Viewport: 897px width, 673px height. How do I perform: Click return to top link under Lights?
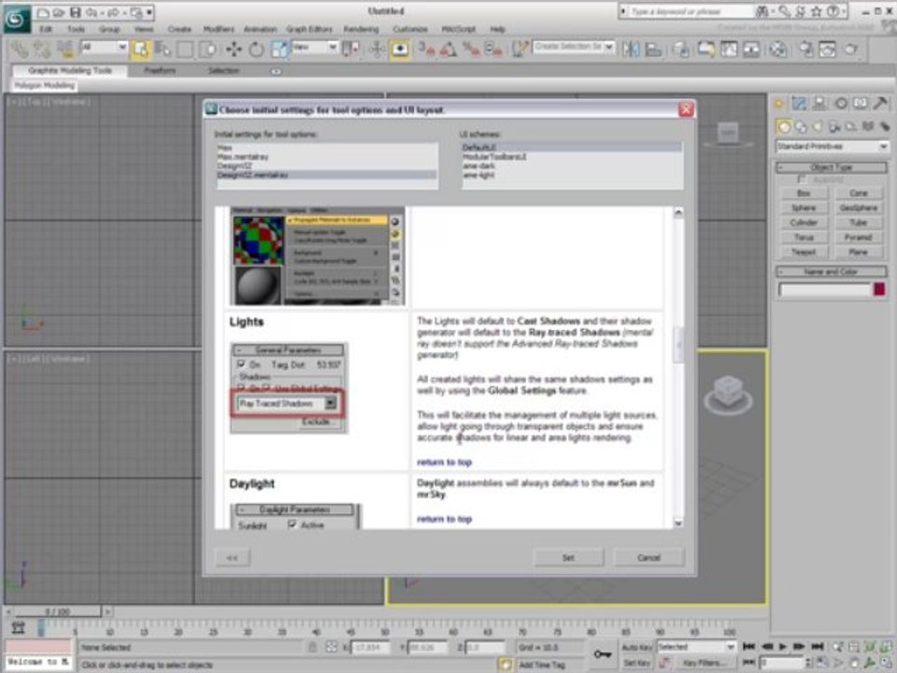(x=445, y=462)
